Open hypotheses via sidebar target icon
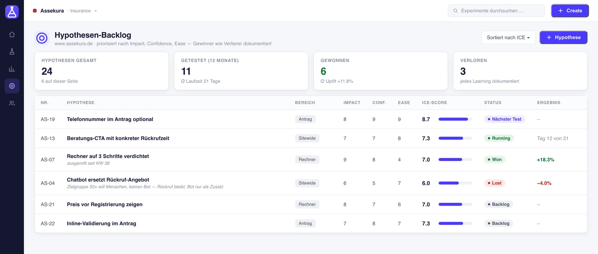 tap(12, 86)
